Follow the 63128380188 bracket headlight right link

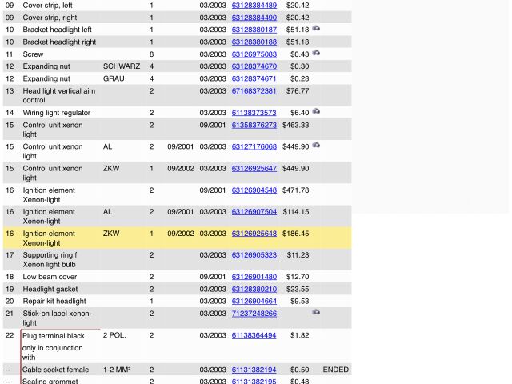click(x=254, y=42)
